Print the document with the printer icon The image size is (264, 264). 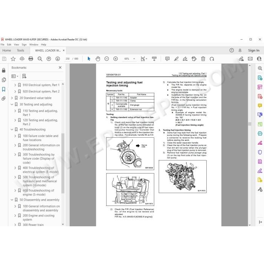[31, 59]
